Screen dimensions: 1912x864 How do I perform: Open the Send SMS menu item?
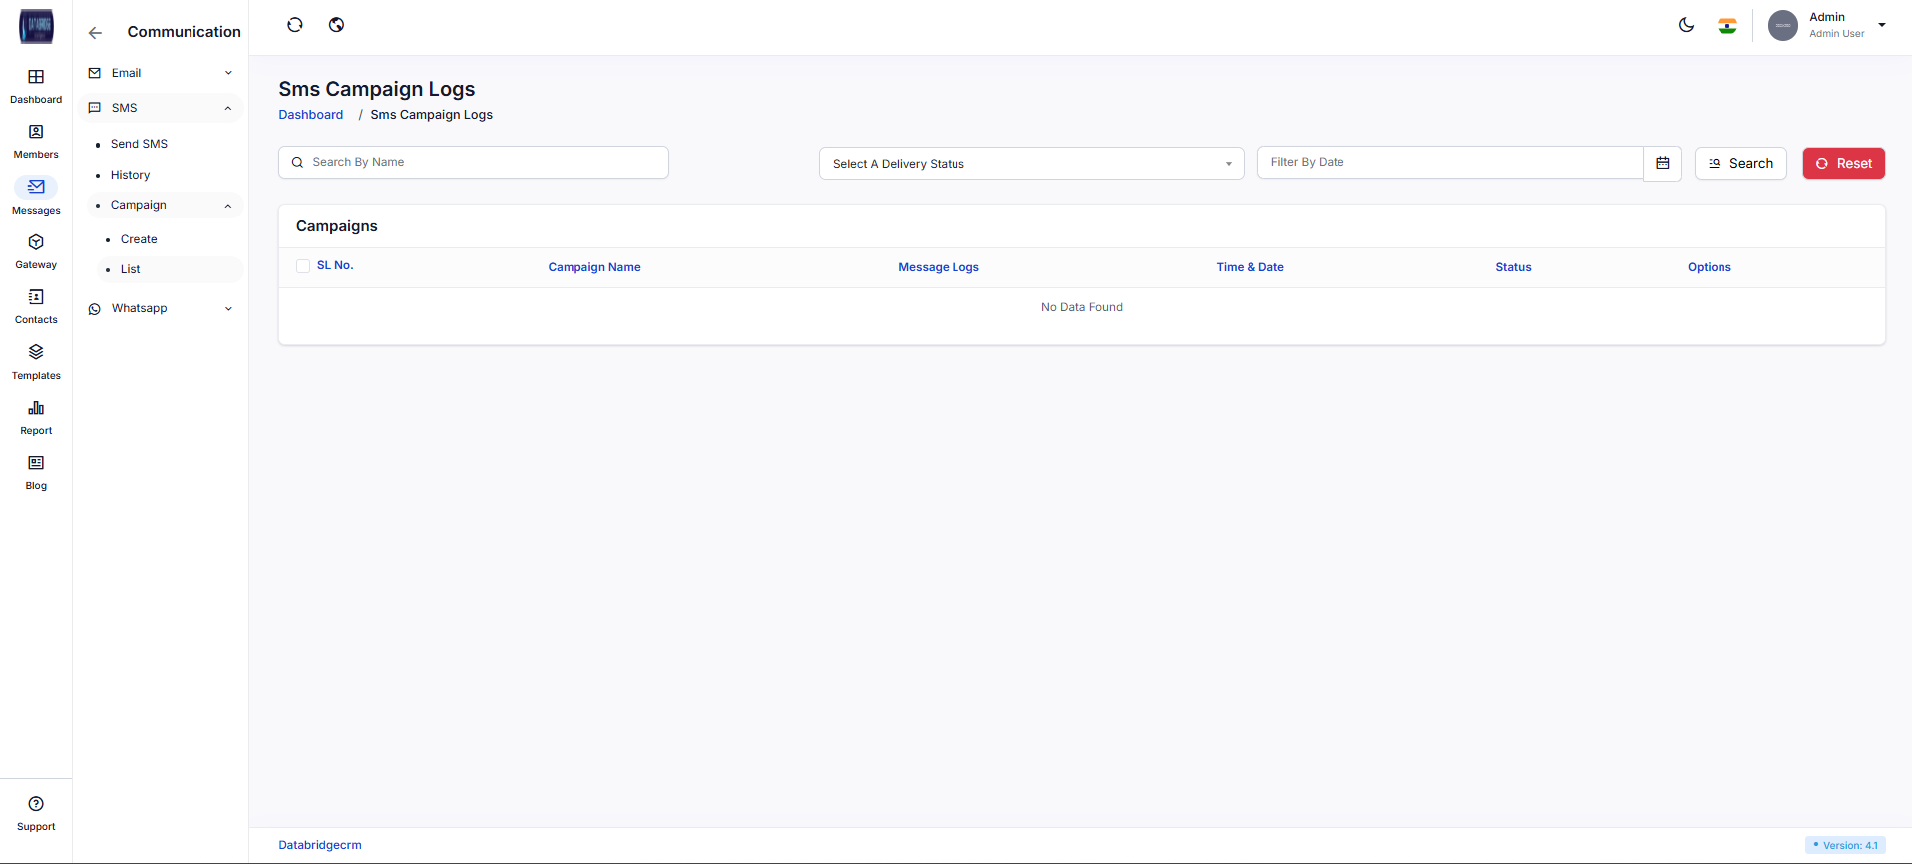[x=139, y=144]
